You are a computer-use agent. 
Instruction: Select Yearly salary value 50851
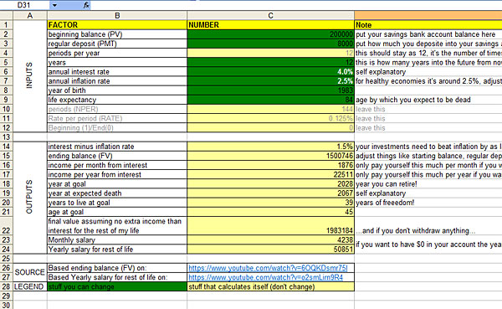pyautogui.click(x=270, y=249)
